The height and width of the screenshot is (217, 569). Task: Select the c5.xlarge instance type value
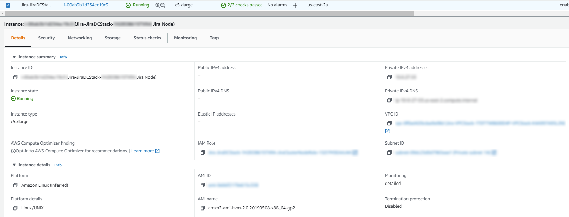click(20, 122)
